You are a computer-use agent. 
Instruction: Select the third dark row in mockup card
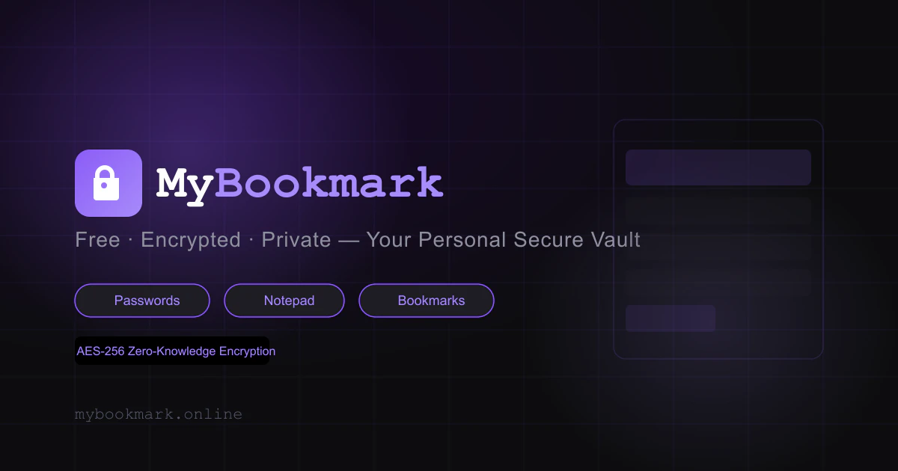(718, 283)
